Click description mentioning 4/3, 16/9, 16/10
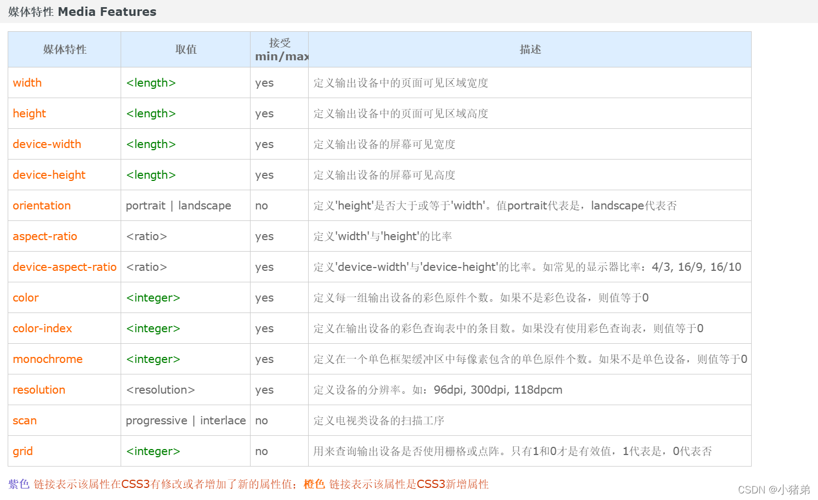This screenshot has height=500, width=818. [x=527, y=267]
